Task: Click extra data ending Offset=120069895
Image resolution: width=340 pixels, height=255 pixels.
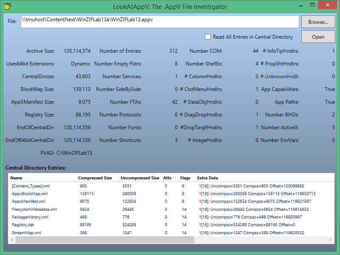Action: [252, 186]
